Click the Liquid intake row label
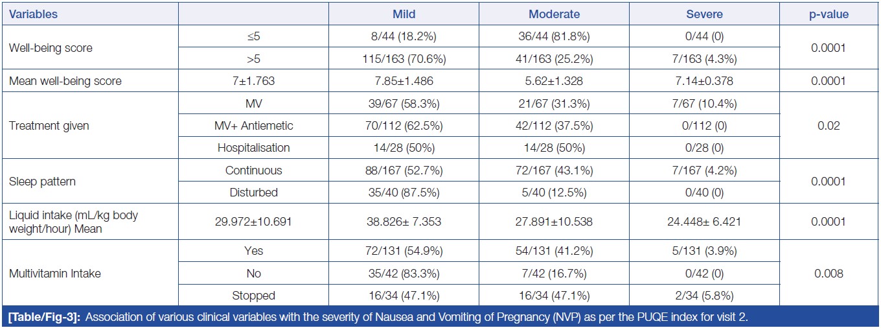881x330 pixels. click(x=73, y=221)
